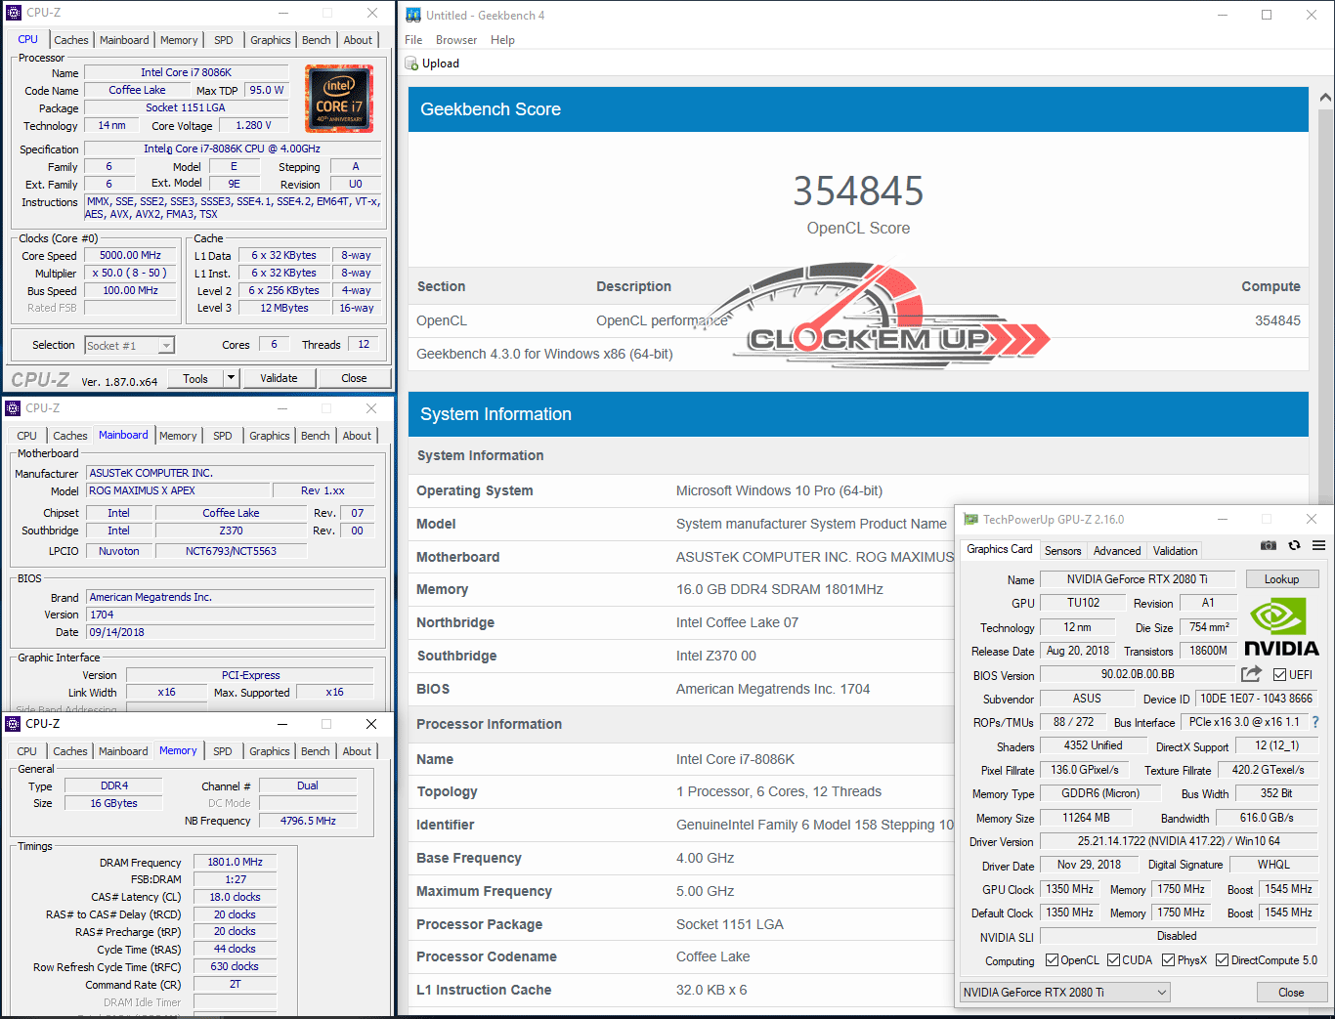Click the title bar icon of the CPU-Z Memory window
The height and width of the screenshot is (1019, 1335).
click(13, 724)
